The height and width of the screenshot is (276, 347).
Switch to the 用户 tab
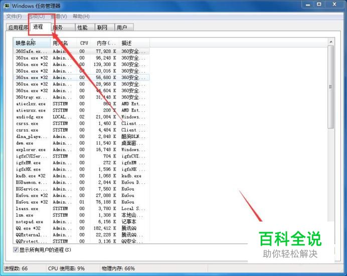(x=124, y=27)
